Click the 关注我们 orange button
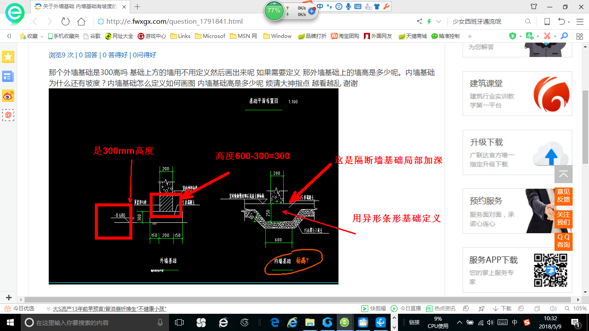This screenshot has height=331, width=589. [x=563, y=219]
